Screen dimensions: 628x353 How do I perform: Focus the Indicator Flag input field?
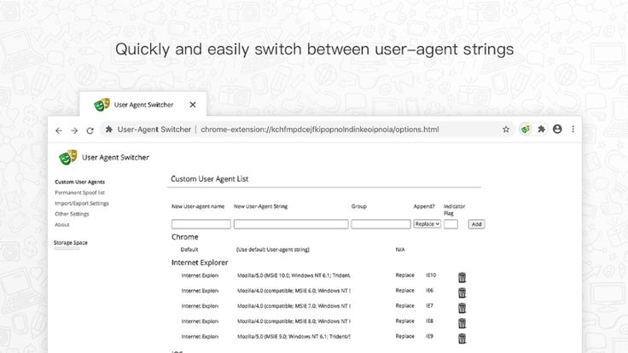pyautogui.click(x=451, y=224)
